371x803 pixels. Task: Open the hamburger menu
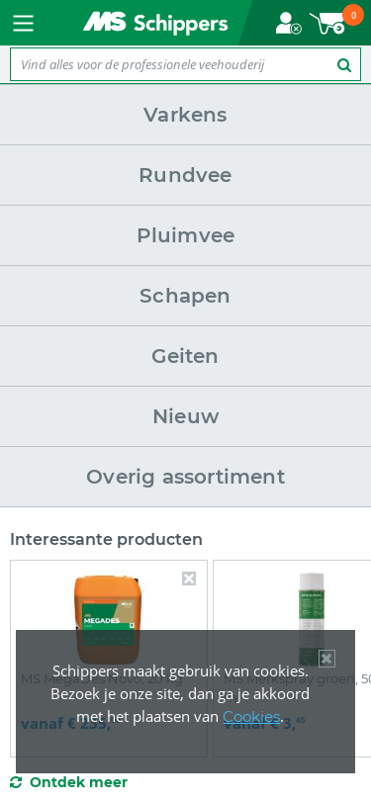[x=23, y=23]
